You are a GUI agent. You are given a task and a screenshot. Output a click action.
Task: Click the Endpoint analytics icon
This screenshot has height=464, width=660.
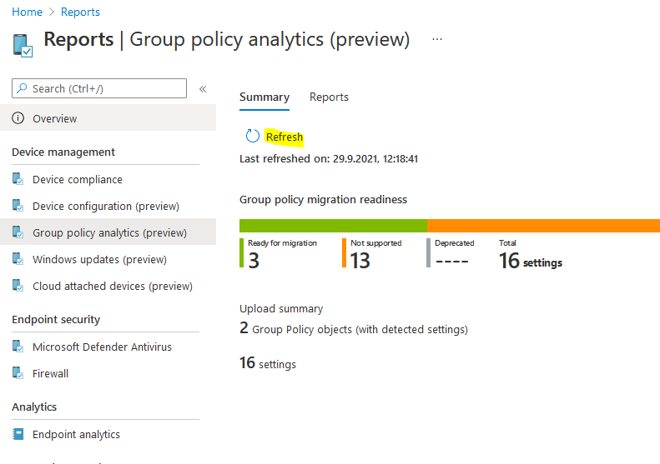[18, 434]
